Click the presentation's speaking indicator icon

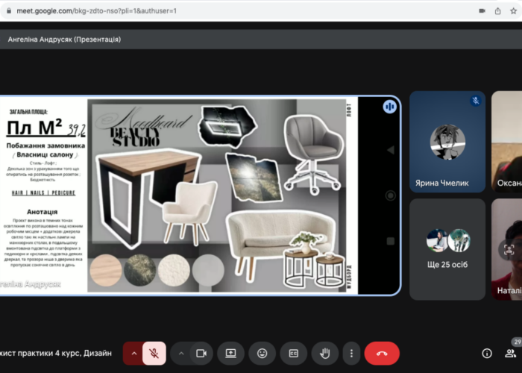pos(389,107)
